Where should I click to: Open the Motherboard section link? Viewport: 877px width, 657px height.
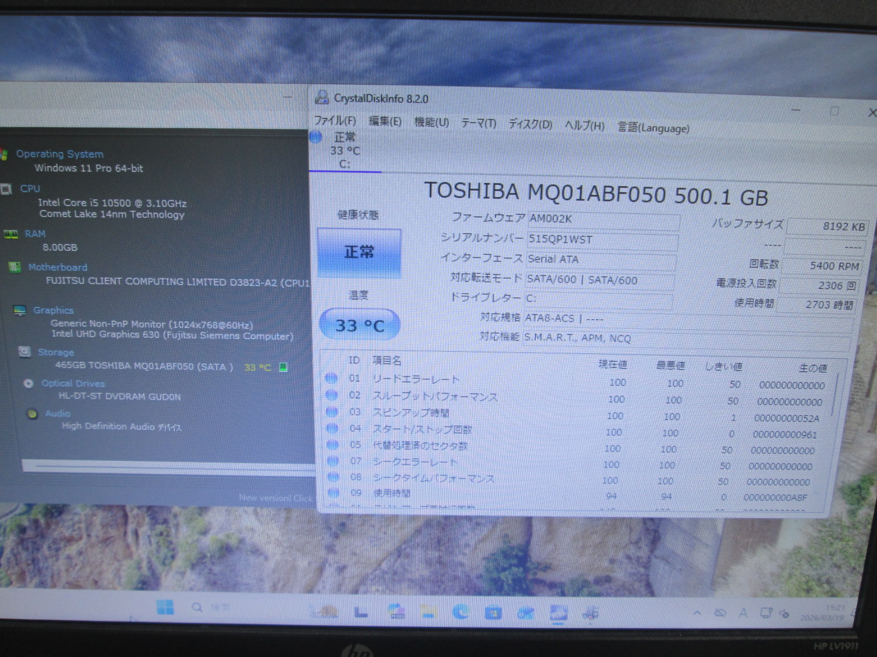[58, 267]
